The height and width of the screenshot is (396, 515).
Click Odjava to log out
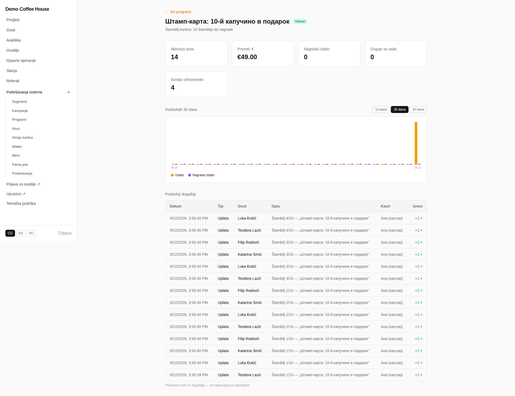65,233
